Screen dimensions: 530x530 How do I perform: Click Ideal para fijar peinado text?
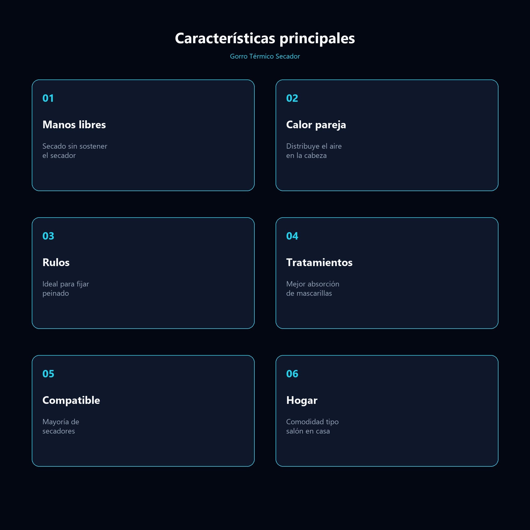(65, 288)
